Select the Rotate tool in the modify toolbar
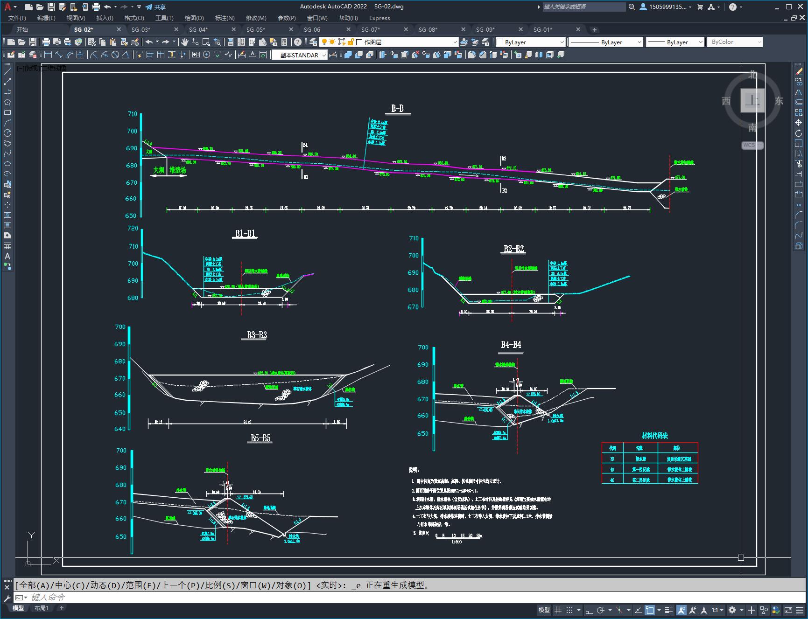Screen dimensions: 808x619 (x=799, y=133)
